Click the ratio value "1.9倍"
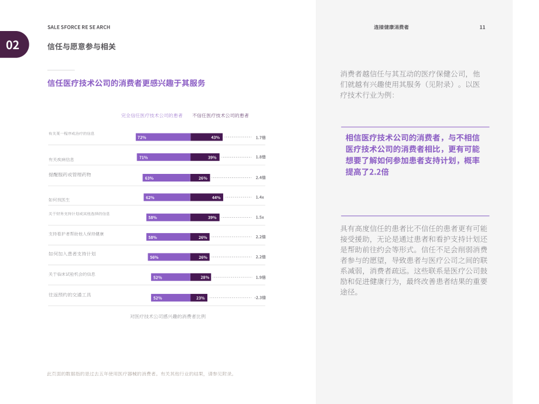This screenshot has width=539, height=404. (261, 277)
